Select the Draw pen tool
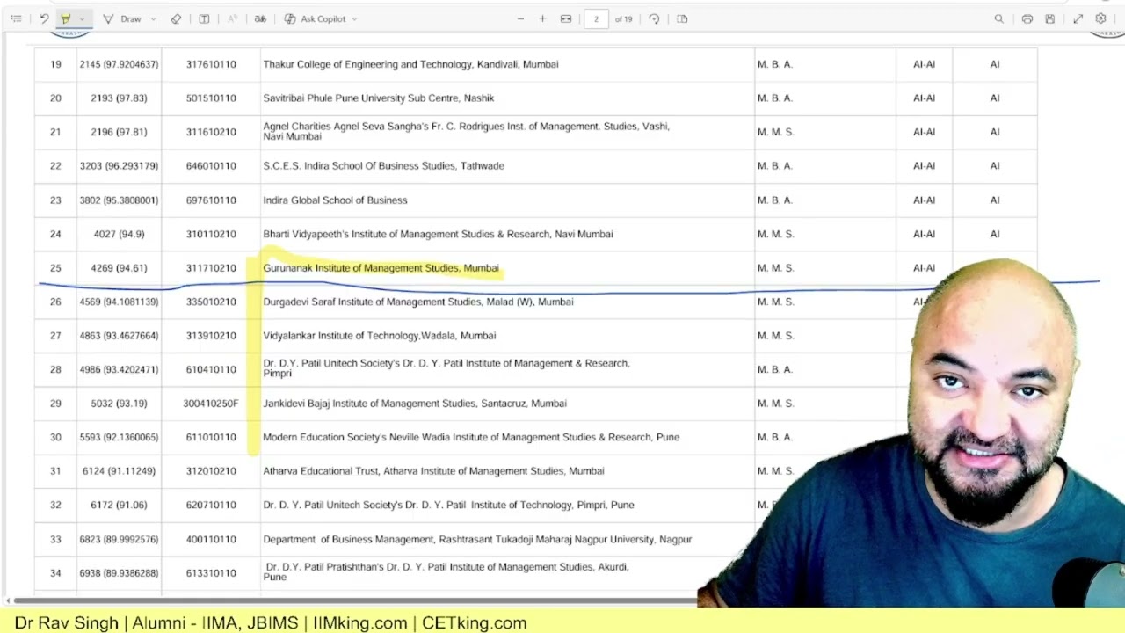1125x633 pixels. (122, 18)
